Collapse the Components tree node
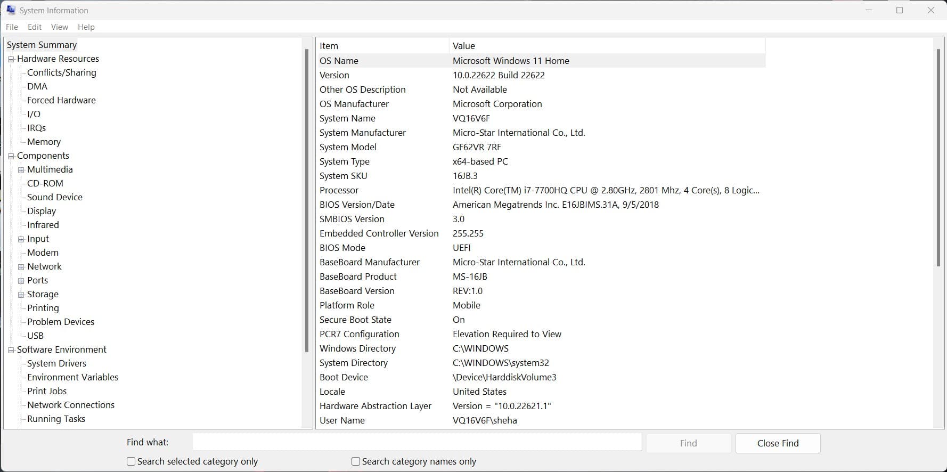Image resolution: width=947 pixels, height=472 pixels. click(11, 156)
